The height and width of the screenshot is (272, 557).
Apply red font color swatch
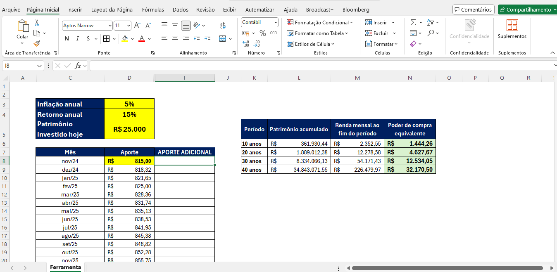(x=142, y=39)
